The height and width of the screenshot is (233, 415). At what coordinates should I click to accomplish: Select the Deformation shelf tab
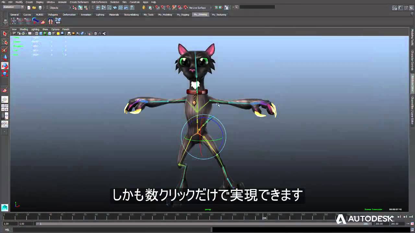(69, 15)
